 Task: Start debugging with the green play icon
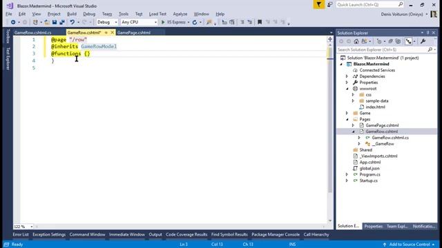tap(163, 22)
